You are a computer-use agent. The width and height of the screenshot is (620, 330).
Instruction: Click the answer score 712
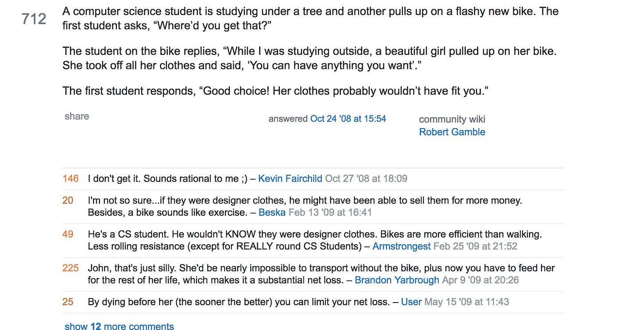pos(34,19)
